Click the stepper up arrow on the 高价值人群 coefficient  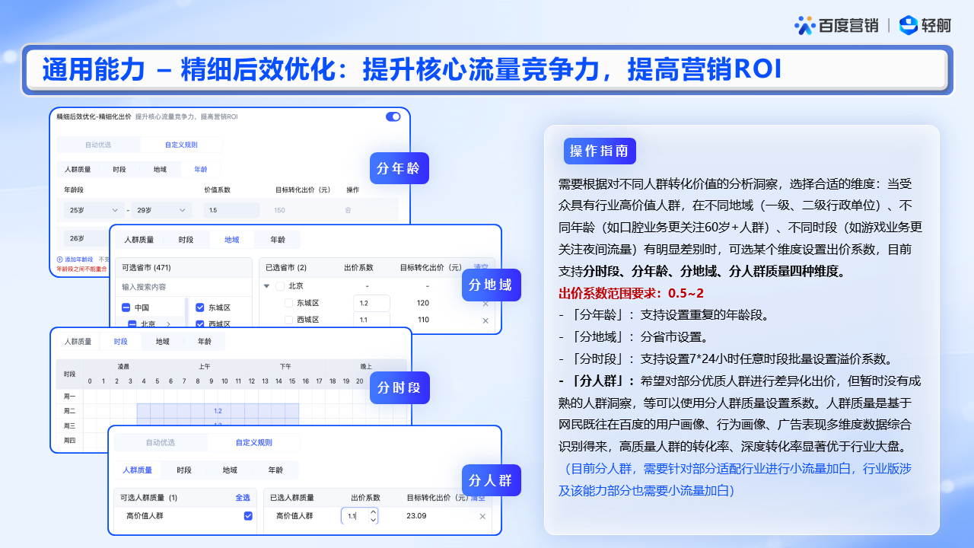point(373,512)
